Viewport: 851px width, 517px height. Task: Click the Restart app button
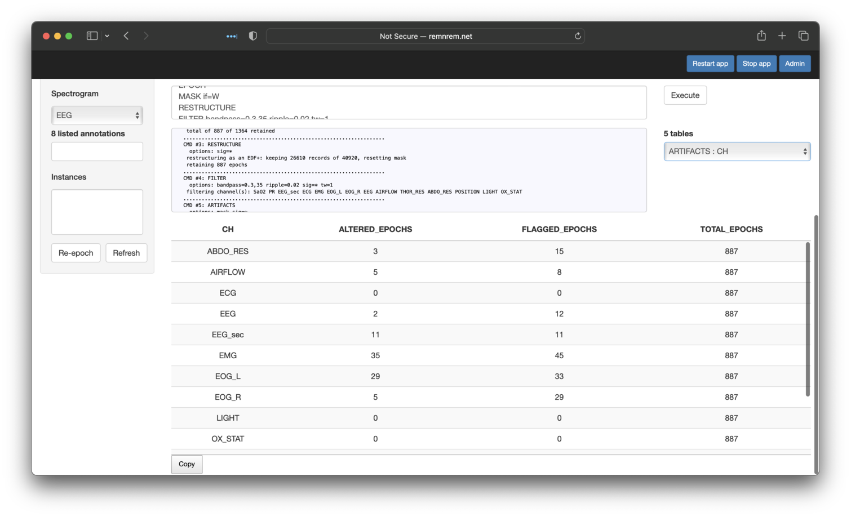click(x=710, y=64)
